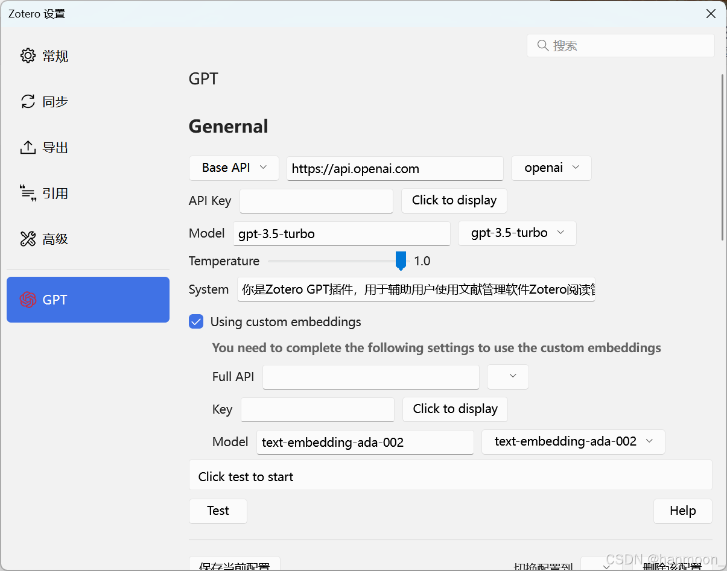Open the 引用 settings pane

[x=88, y=193]
